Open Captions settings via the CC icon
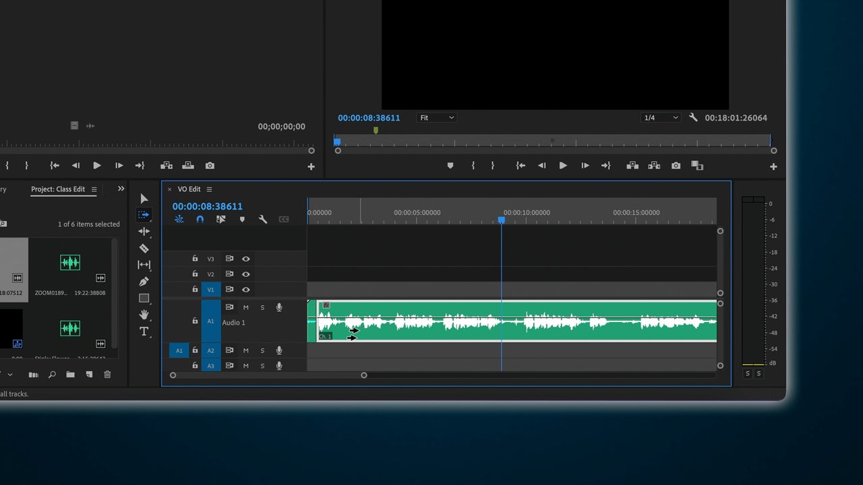863x485 pixels. click(x=283, y=219)
